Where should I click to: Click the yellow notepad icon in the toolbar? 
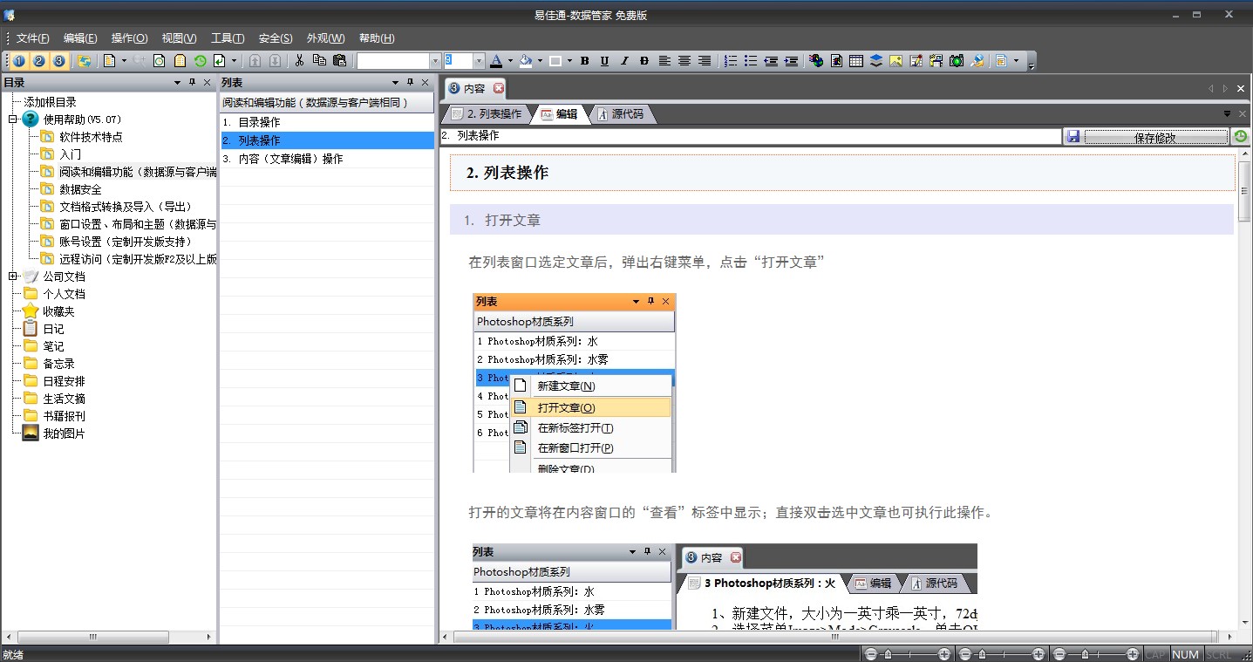click(180, 61)
